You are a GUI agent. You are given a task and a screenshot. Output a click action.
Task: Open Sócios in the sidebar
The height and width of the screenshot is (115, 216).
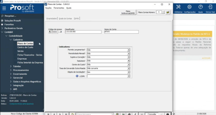20,51
